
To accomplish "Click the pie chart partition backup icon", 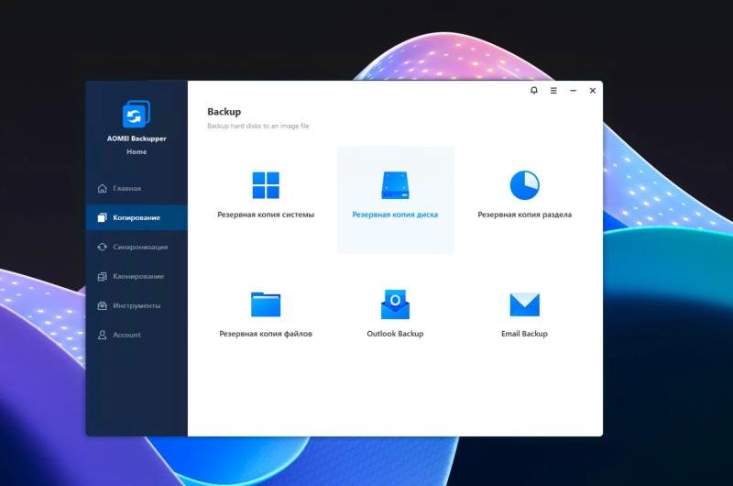I will click(524, 185).
